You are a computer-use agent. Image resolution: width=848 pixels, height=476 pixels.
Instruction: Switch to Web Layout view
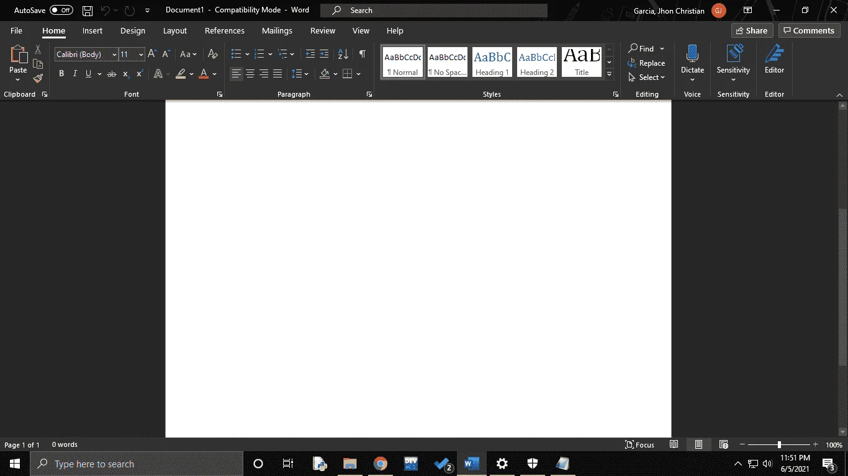coord(723,444)
